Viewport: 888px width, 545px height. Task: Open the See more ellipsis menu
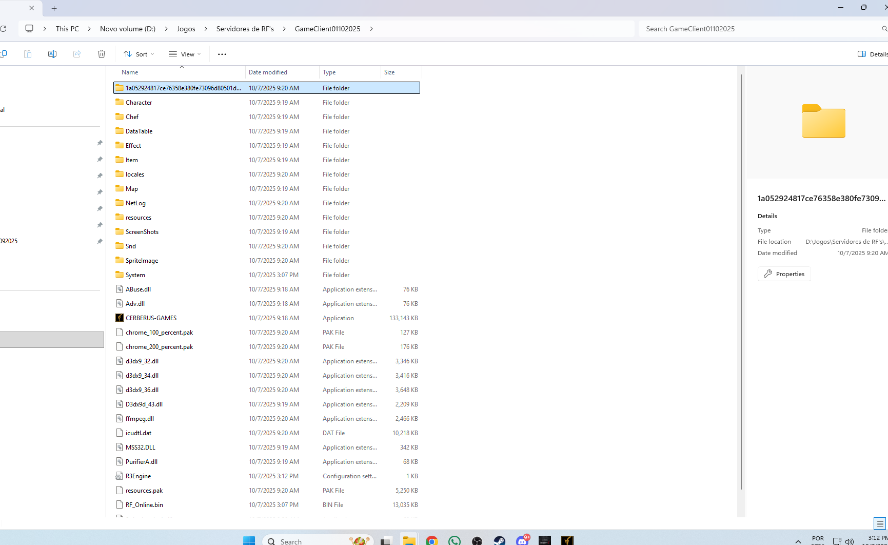[222, 54]
